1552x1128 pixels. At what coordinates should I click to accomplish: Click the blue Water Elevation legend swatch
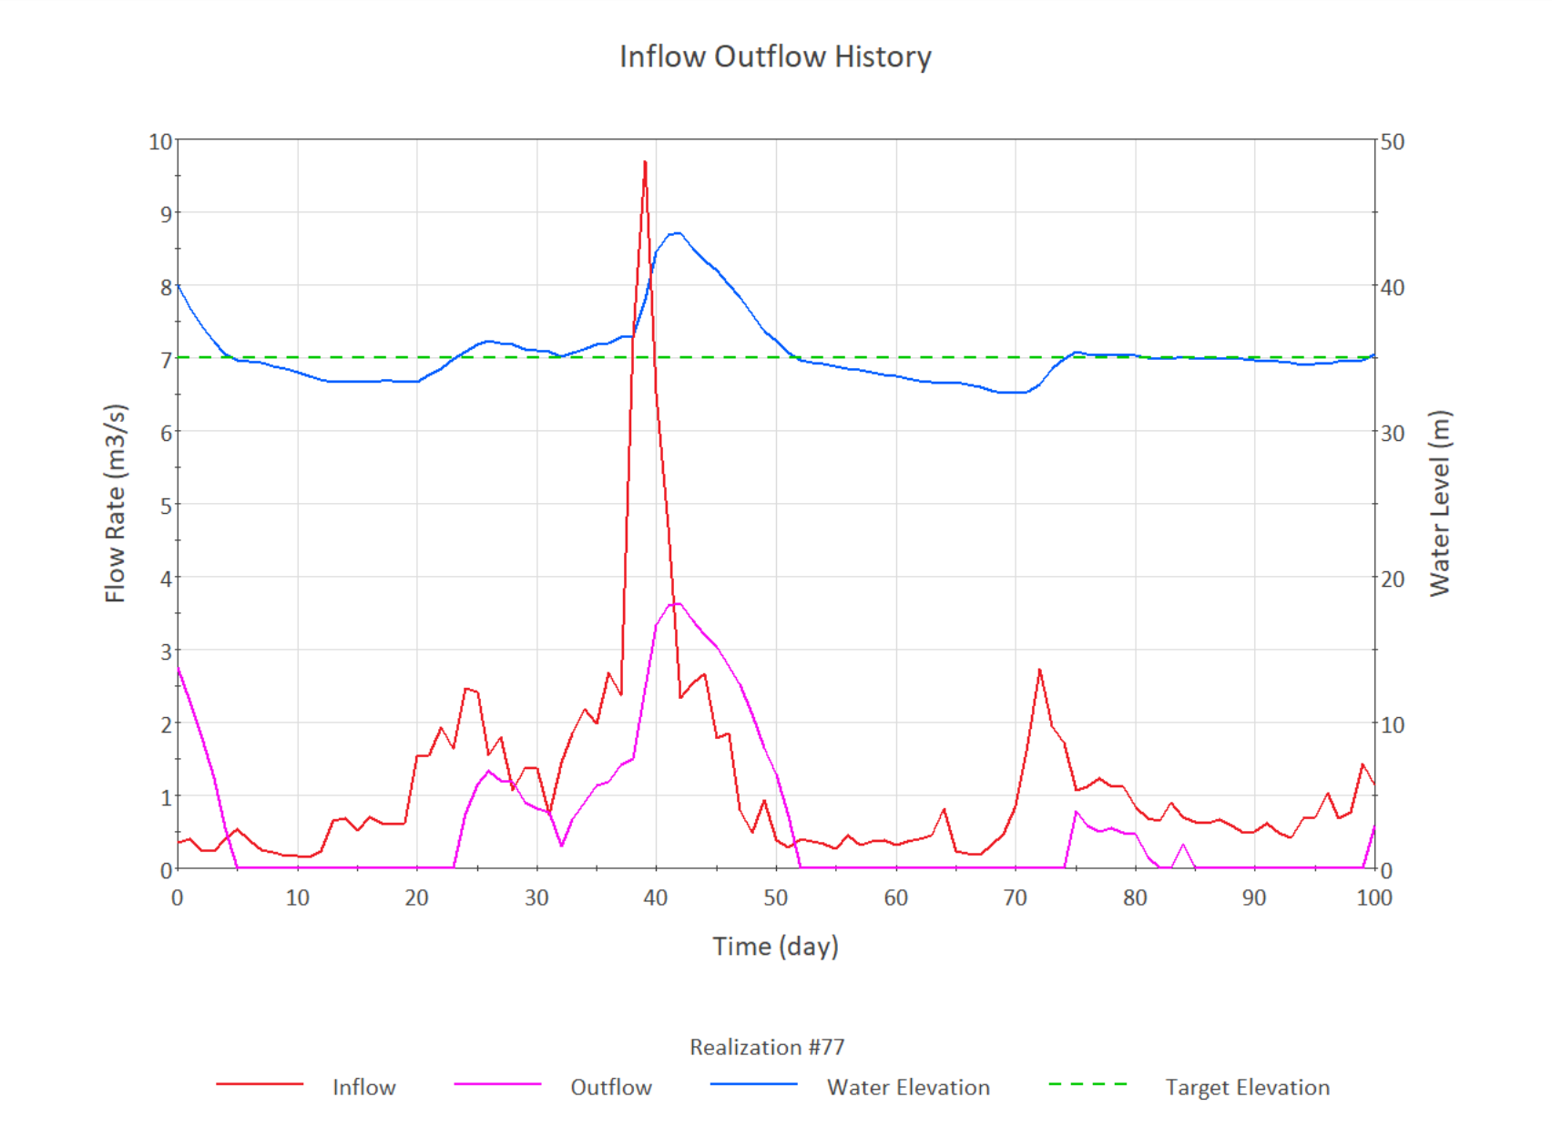[x=753, y=1084]
